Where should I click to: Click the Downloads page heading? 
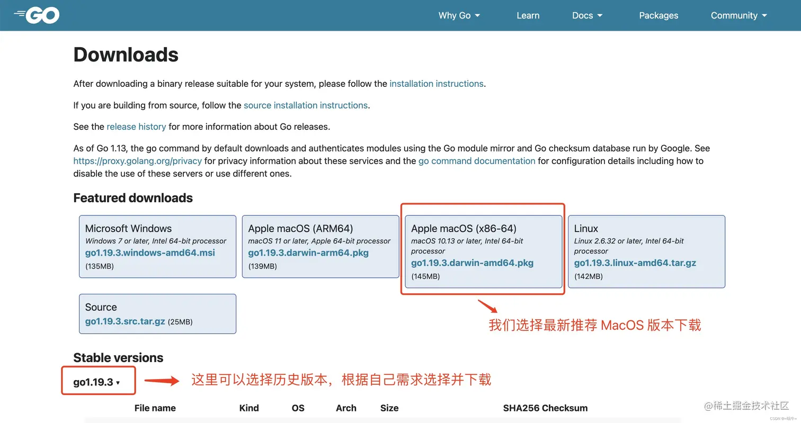(x=126, y=55)
